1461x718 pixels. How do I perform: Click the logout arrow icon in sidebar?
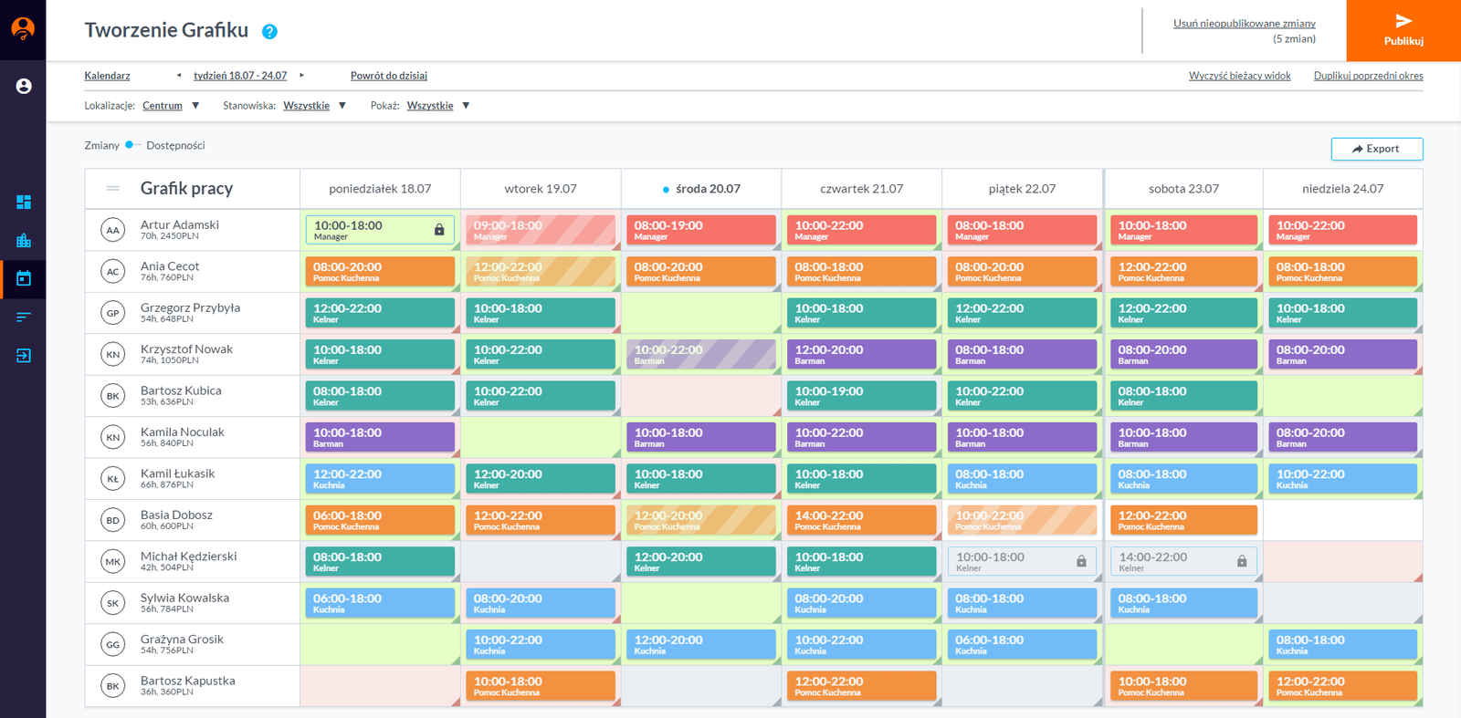coord(24,356)
